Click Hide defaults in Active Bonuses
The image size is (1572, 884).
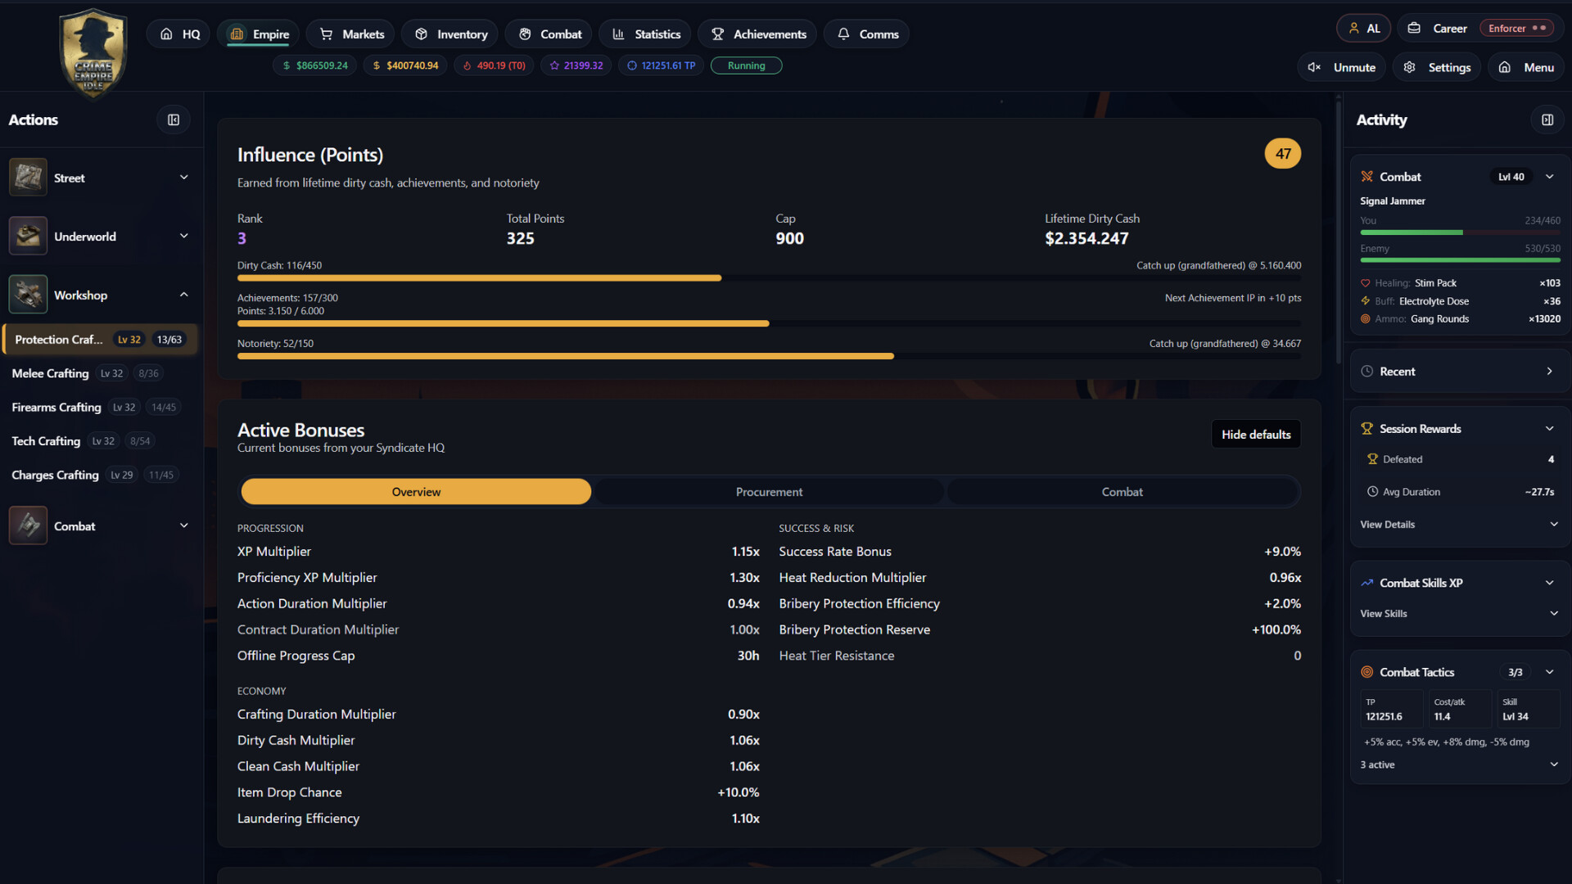1255,434
